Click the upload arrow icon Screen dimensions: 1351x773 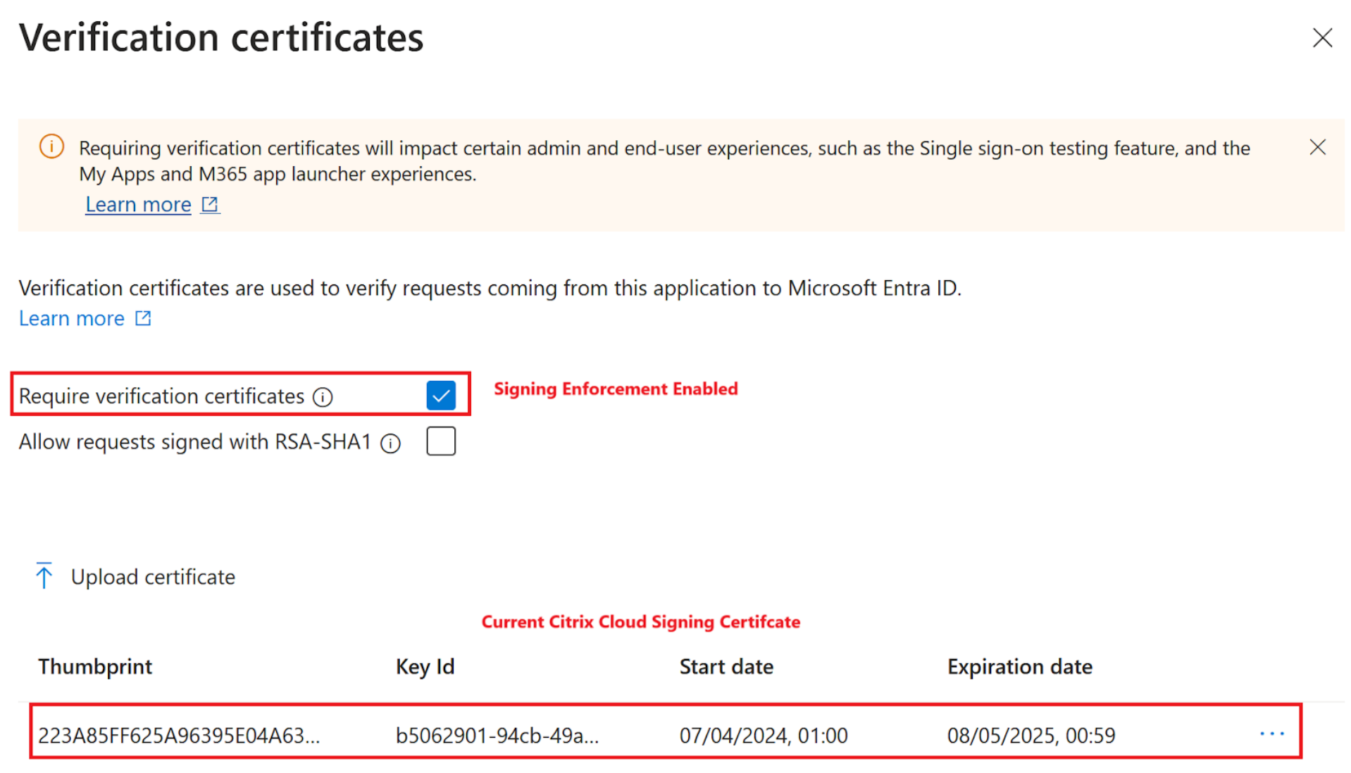(44, 575)
